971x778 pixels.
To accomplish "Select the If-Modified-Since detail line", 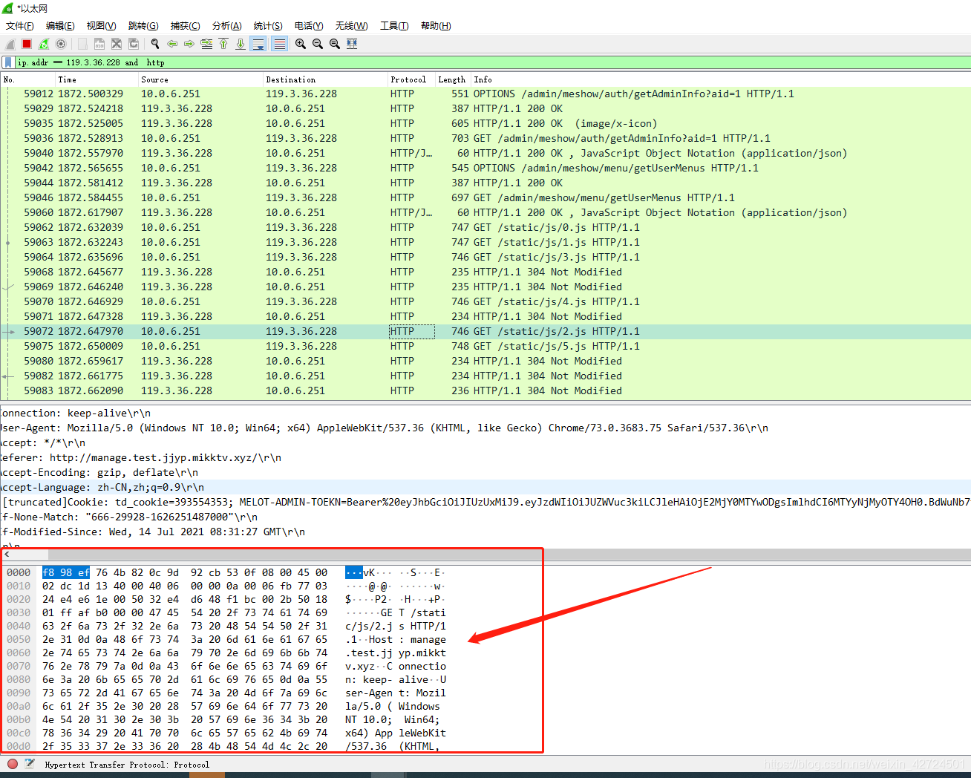I will click(485, 532).
